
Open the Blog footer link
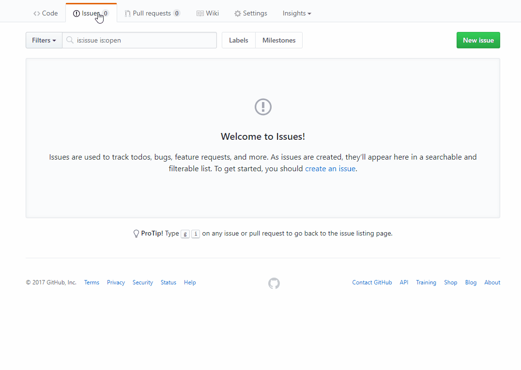(471, 282)
